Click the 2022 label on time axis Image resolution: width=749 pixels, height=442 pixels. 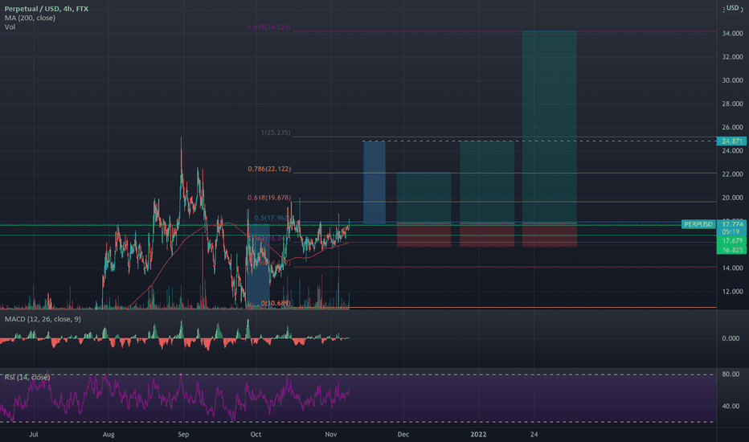(478, 434)
